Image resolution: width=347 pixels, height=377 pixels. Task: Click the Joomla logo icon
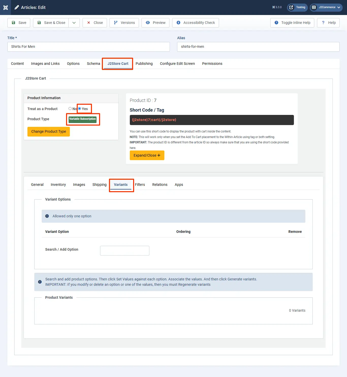pyautogui.click(x=6, y=7)
